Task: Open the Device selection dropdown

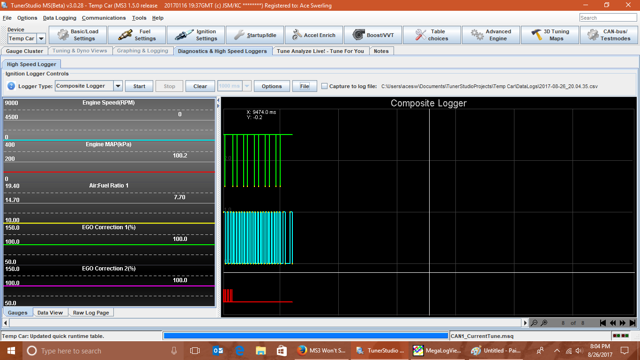Action: click(x=41, y=39)
